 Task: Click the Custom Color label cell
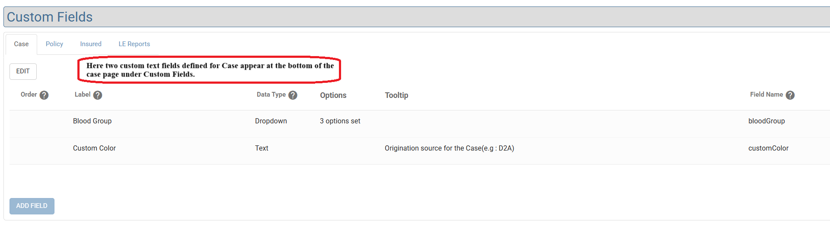pos(94,148)
